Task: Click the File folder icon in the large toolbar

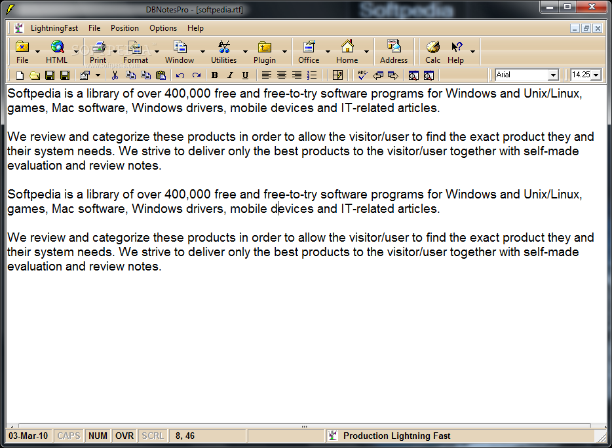Action: coord(22,47)
